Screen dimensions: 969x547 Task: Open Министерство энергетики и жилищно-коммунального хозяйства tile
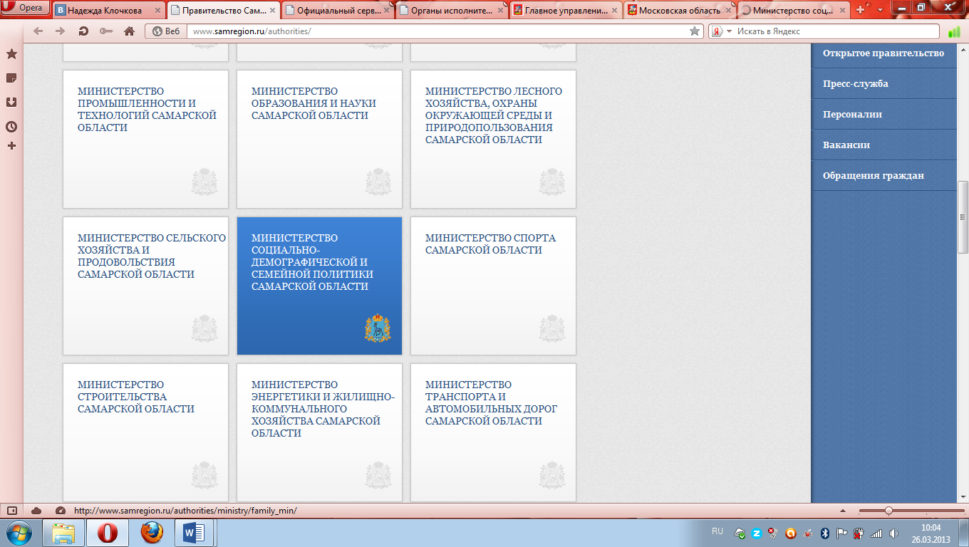coord(319,432)
